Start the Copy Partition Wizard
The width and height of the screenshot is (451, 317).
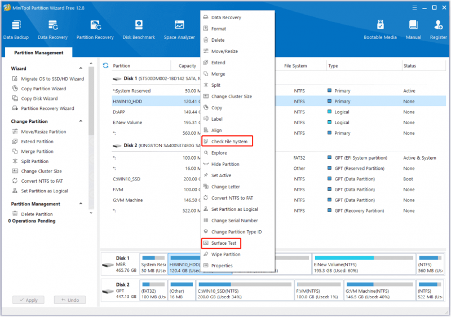(x=39, y=89)
